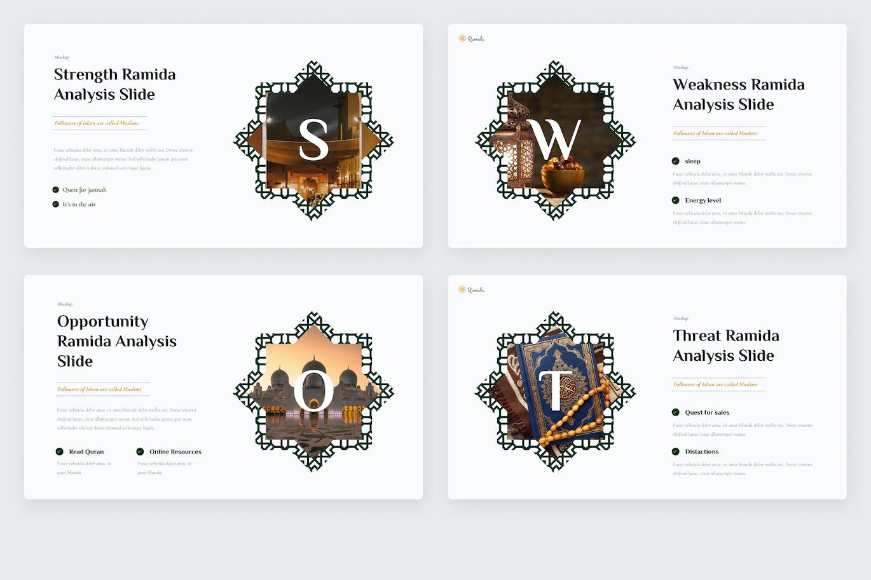The width and height of the screenshot is (871, 580).
Task: Select Opportunity Ramida Analysis Slide title
Action: (x=117, y=341)
